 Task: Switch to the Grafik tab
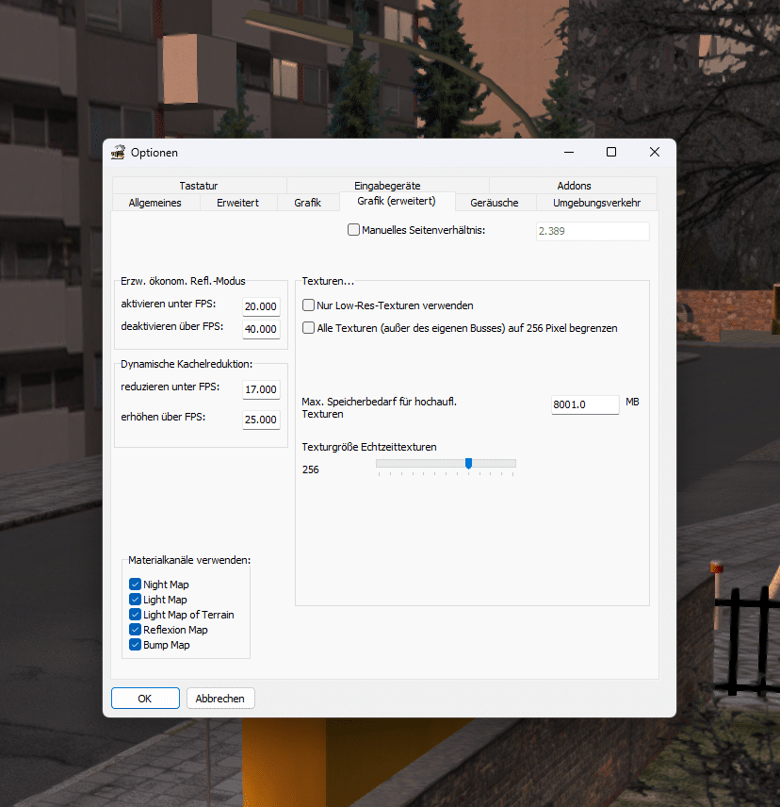[x=307, y=203]
